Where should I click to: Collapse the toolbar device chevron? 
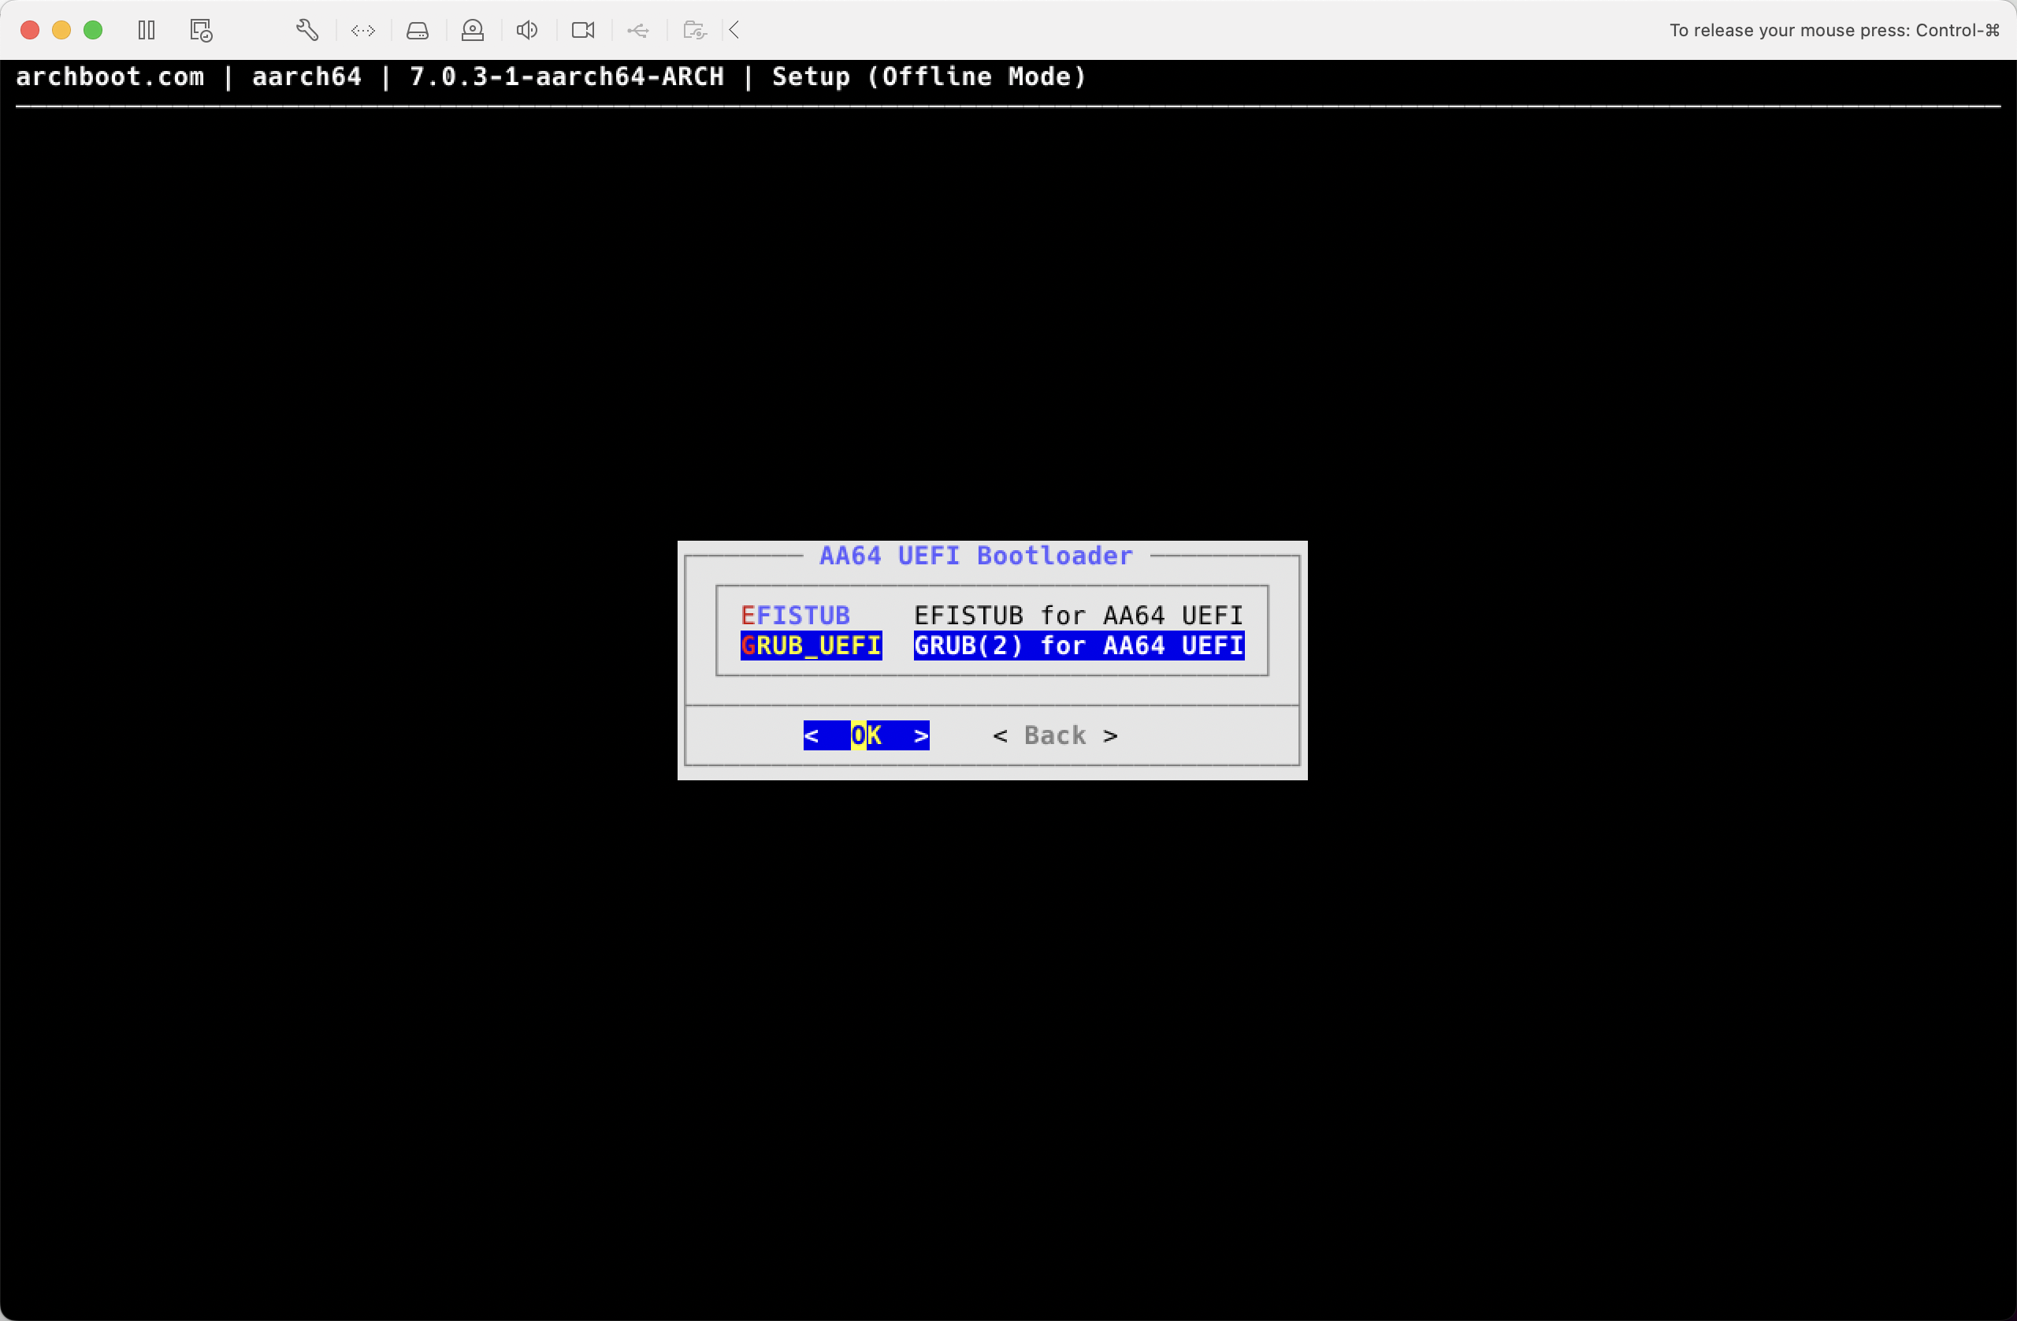735,31
